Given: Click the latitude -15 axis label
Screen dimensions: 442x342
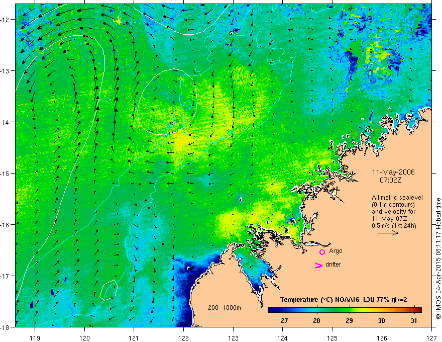Looking at the screenshot, I should (6, 173).
